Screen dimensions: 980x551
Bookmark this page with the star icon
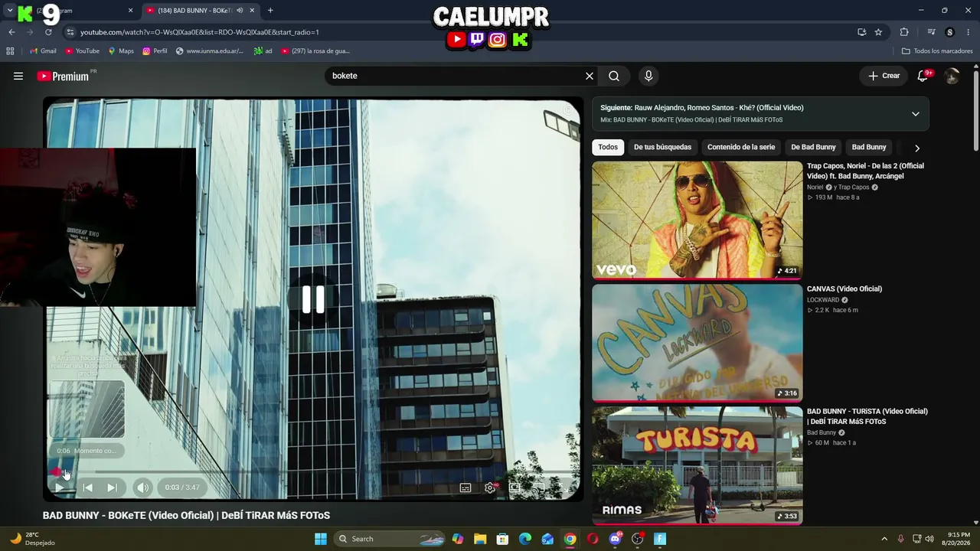(x=878, y=32)
